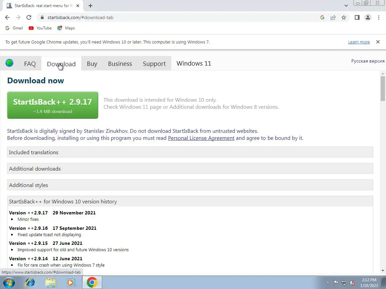Viewport: 386px width, 289px height.
Task: Show hidden system tray icons
Action: click(328, 283)
